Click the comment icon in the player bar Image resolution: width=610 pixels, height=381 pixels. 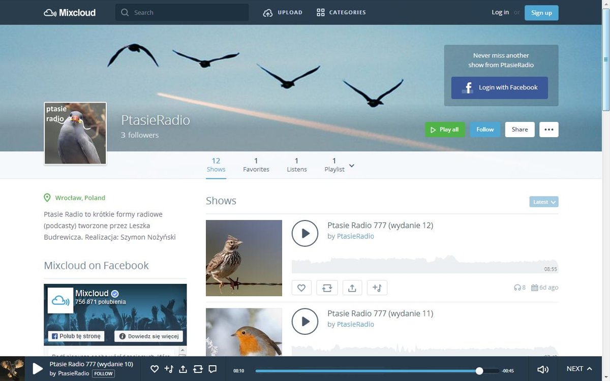[213, 369]
